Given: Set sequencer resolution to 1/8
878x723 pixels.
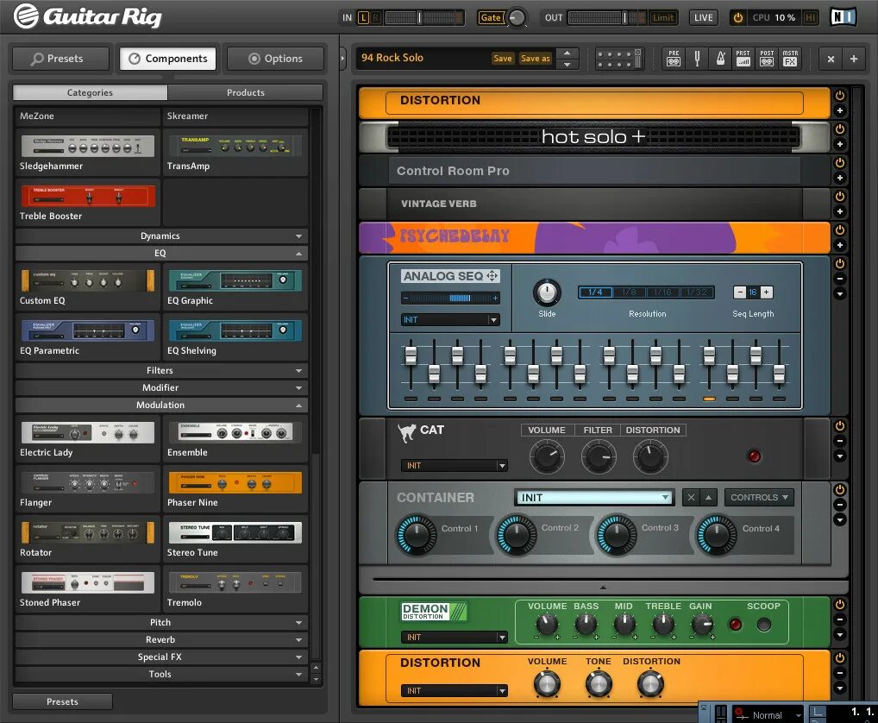Looking at the screenshot, I should coord(630,292).
